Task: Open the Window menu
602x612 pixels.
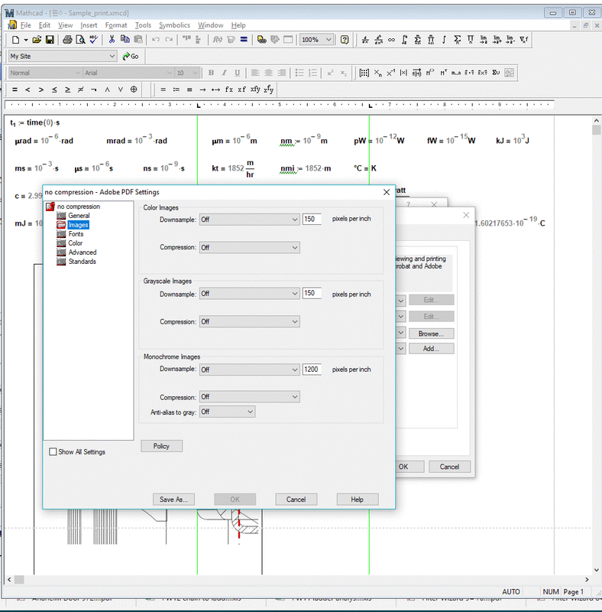Action: 211,25
